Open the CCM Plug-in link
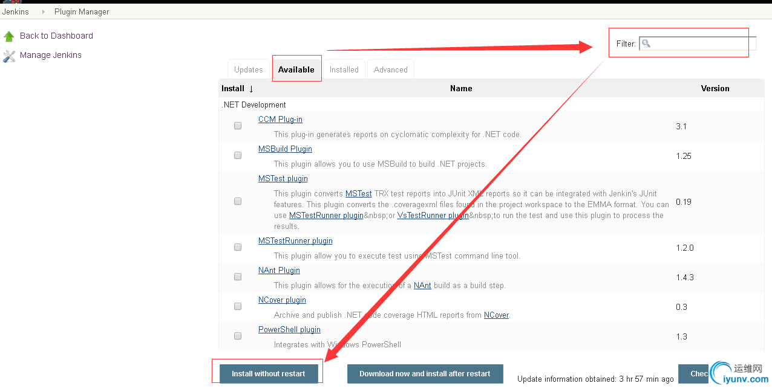 tap(280, 119)
